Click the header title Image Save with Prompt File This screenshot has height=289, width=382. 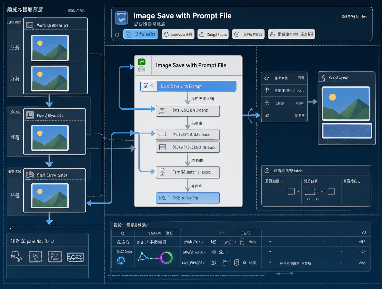pos(182,16)
